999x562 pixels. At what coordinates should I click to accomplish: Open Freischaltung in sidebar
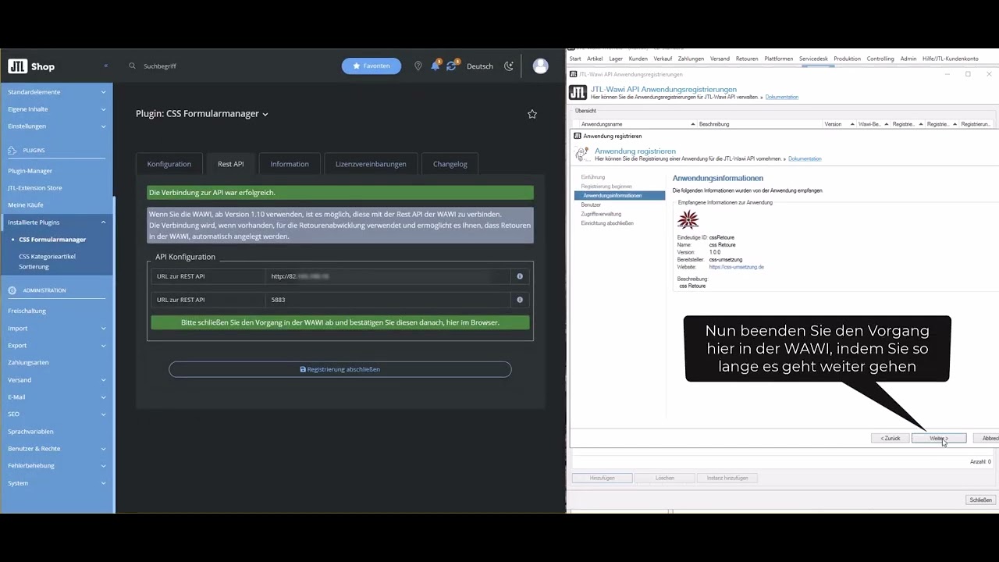click(27, 311)
